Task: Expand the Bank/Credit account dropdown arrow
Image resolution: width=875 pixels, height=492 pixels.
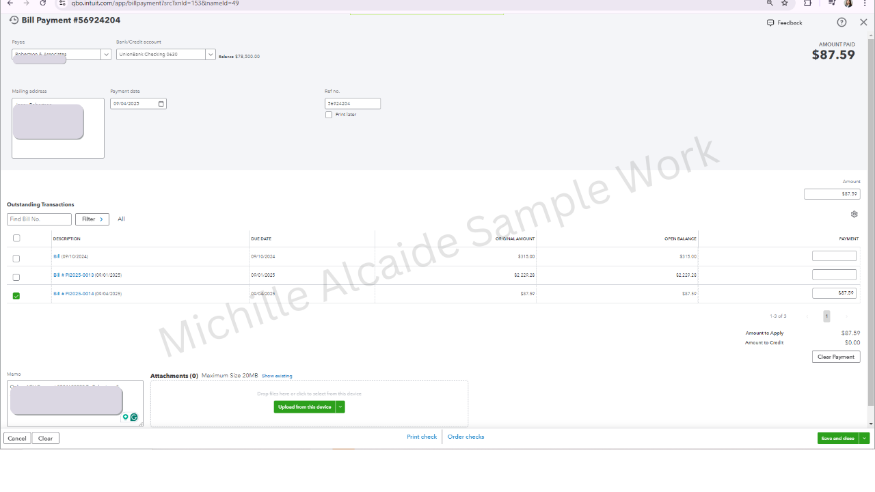Action: (x=211, y=55)
